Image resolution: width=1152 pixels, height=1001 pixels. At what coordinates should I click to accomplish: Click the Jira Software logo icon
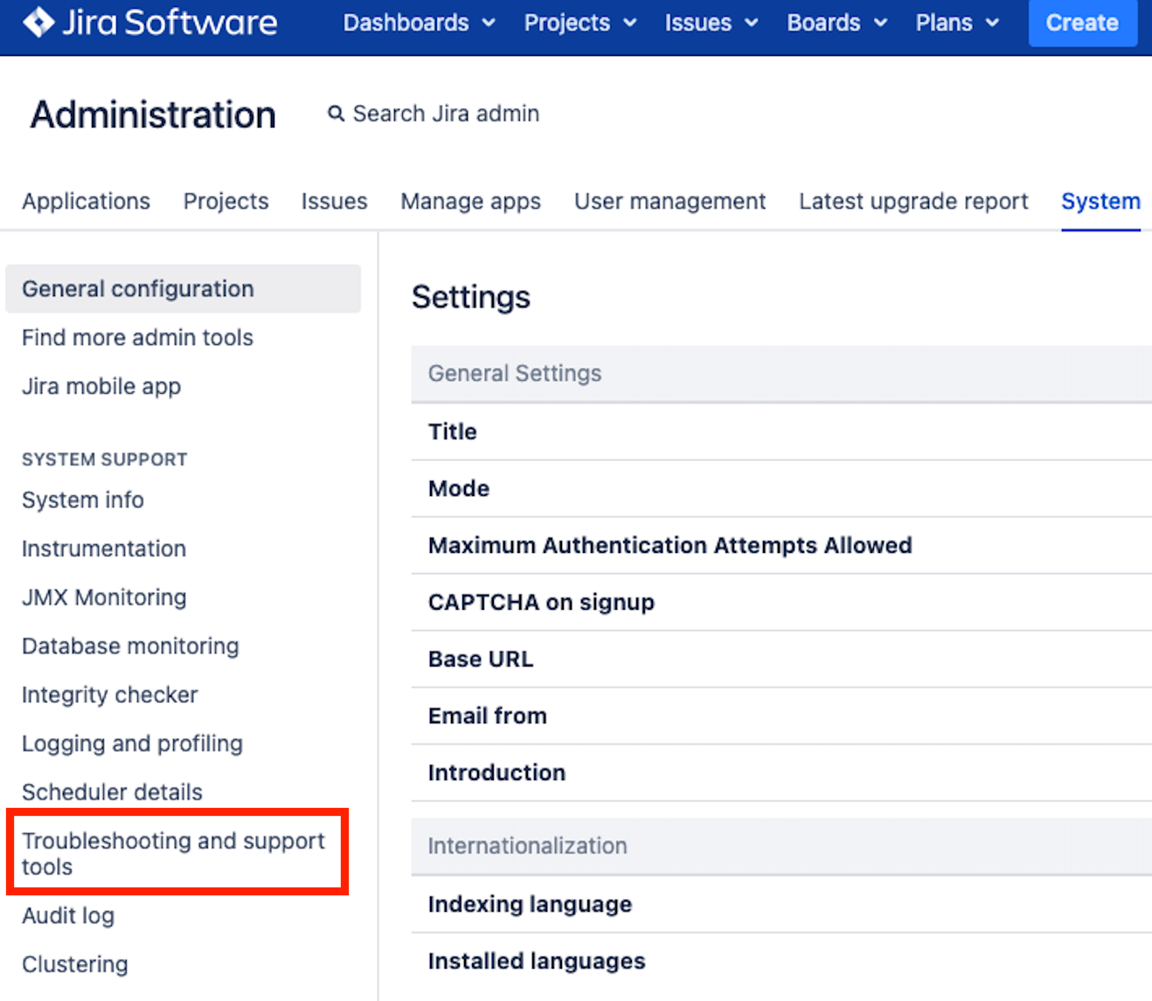(x=38, y=22)
